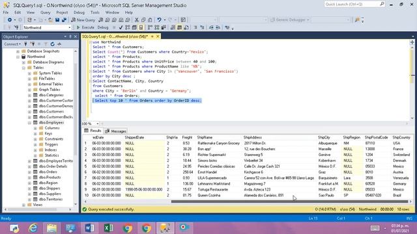Click the Undo arrow icon
Screen dimensions: 417x234
click(x=159, y=20)
